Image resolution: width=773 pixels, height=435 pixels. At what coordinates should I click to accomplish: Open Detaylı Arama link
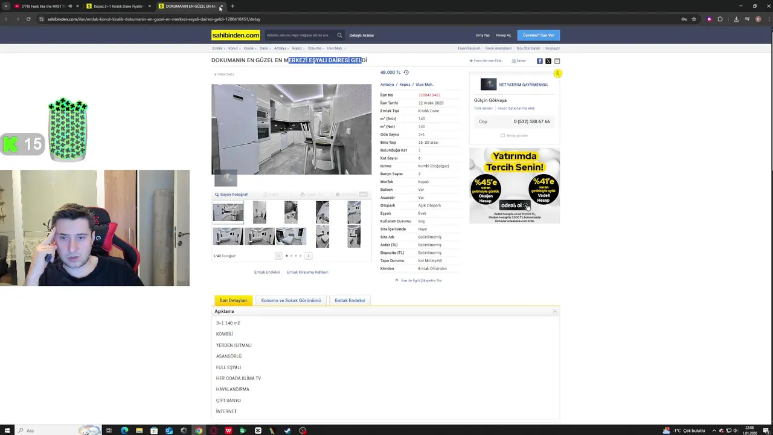pos(361,35)
